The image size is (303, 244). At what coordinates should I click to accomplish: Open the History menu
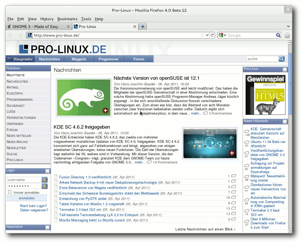click(47, 19)
